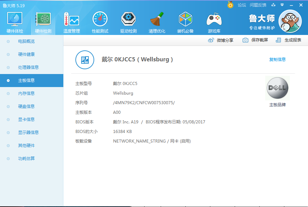Click the camera screenshot icon
Screen dimensions: 308x207
245,40
